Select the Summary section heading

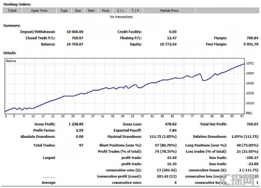12,25
